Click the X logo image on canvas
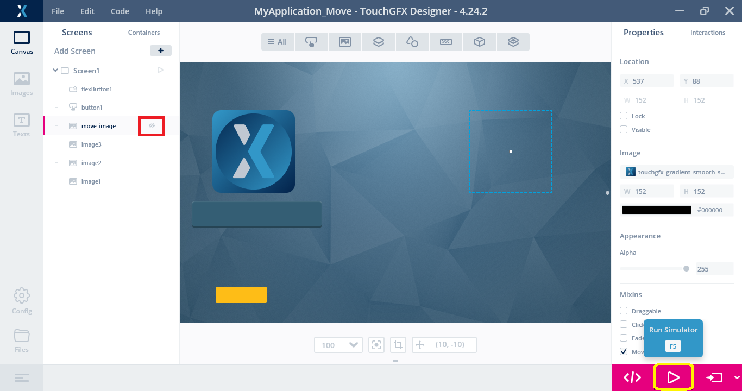This screenshot has width=742, height=391. (254, 152)
